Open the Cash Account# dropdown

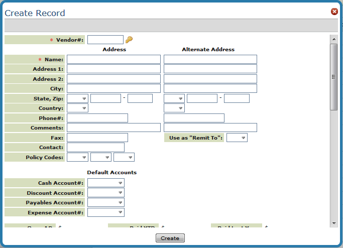[x=106, y=183]
